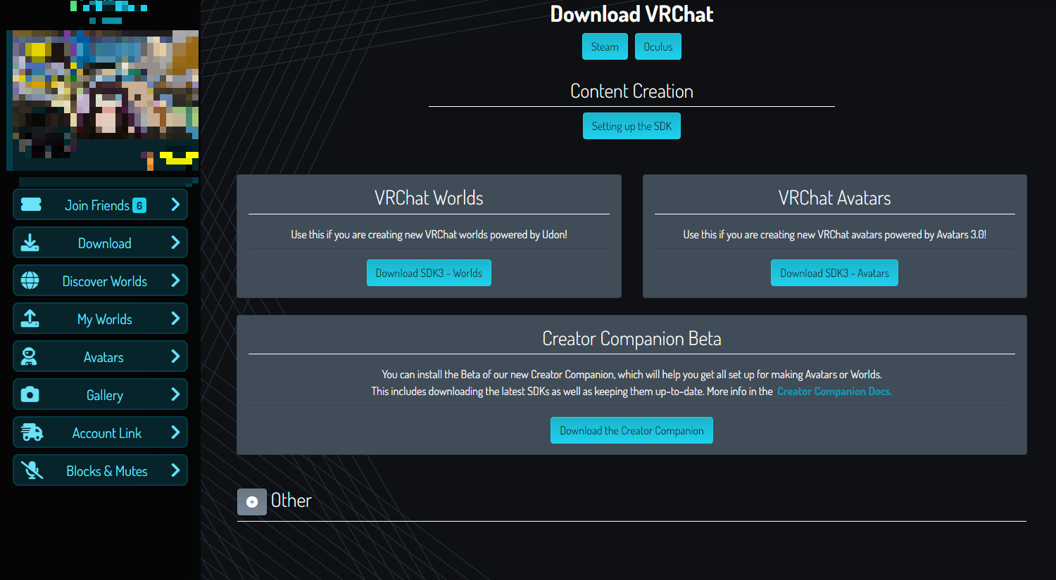Open the Download sidebar menu label
1056x580 pixels.
coord(105,243)
